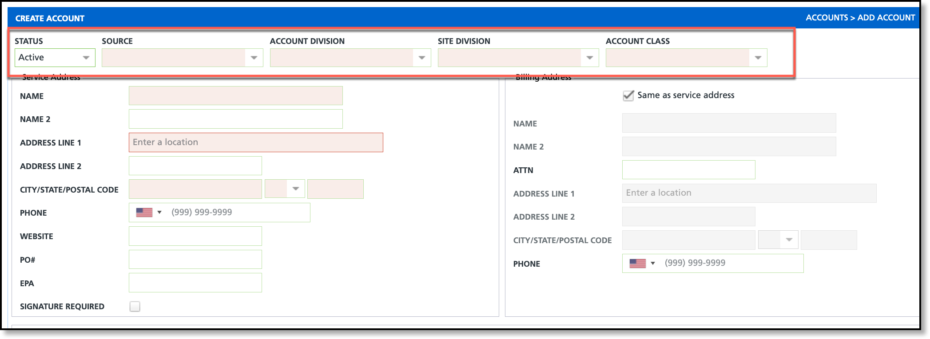Image resolution: width=930 pixels, height=339 pixels.
Task: Open the billing phone country flag selector
Action: [x=642, y=264]
